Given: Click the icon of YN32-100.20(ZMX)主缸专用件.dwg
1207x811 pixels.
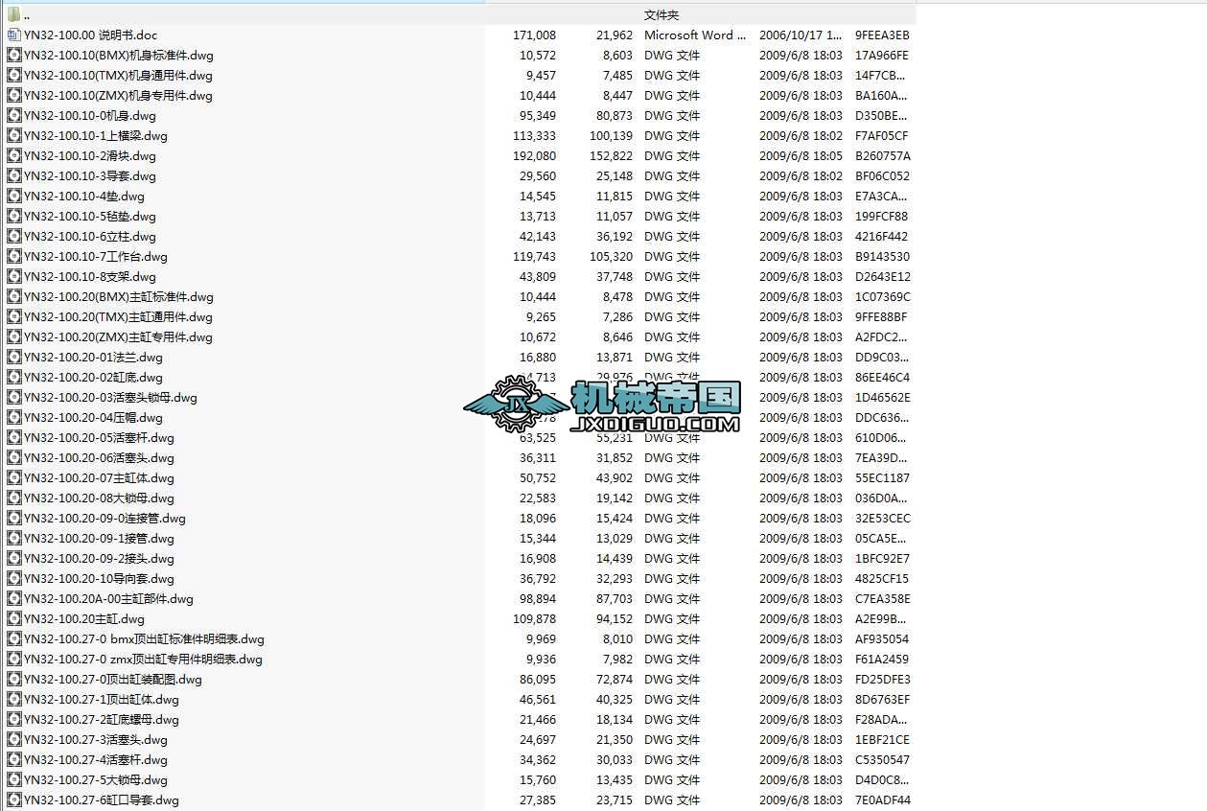Looking at the screenshot, I should [x=13, y=336].
